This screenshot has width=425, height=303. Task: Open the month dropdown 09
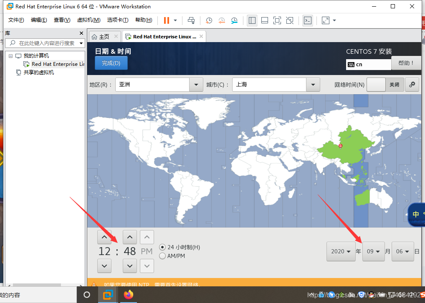tap(374, 252)
